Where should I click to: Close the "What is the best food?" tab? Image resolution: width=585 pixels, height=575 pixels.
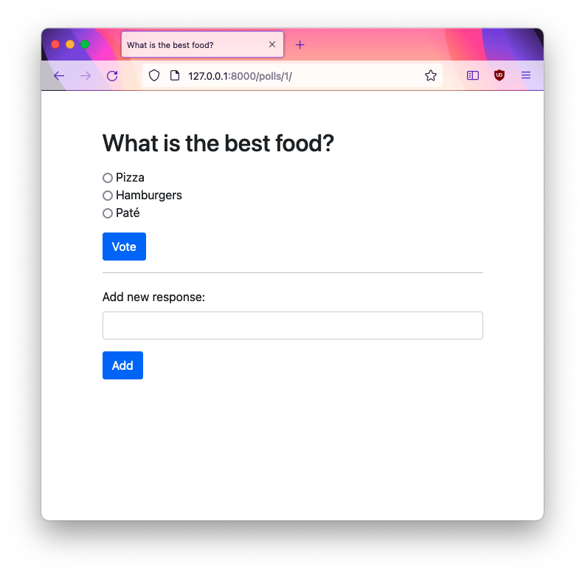click(272, 45)
